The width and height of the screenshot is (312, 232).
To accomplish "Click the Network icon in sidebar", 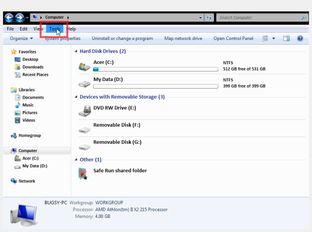I will click(x=14, y=181).
